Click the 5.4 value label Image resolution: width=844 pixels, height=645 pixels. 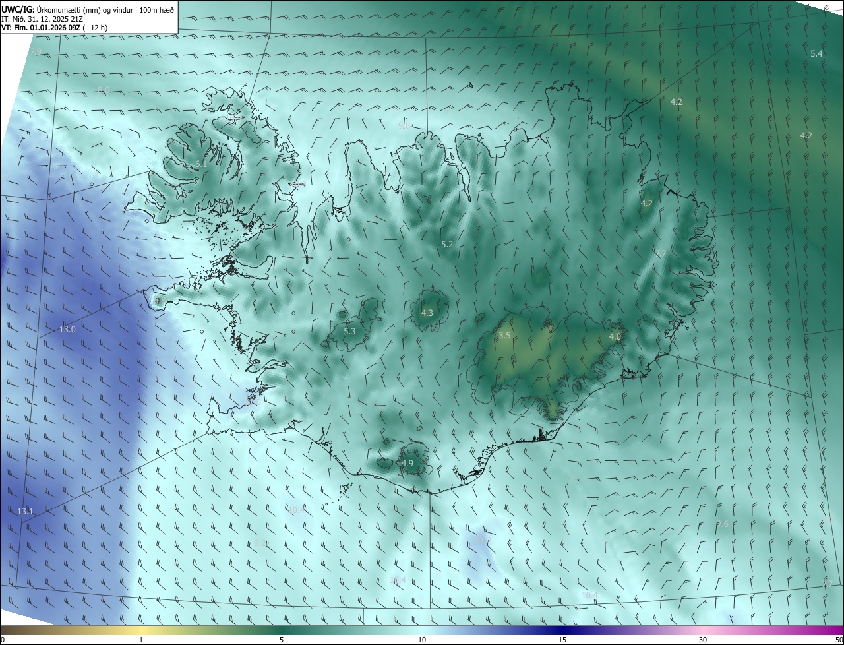[x=816, y=53]
